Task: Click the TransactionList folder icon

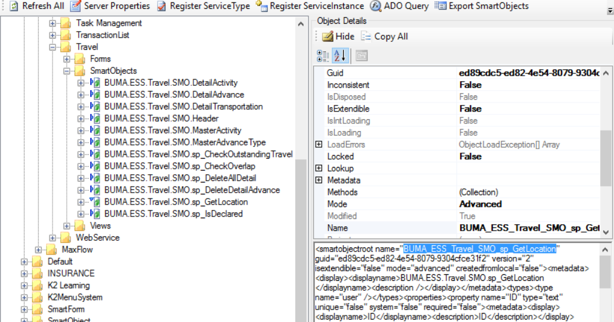Action: click(x=66, y=35)
